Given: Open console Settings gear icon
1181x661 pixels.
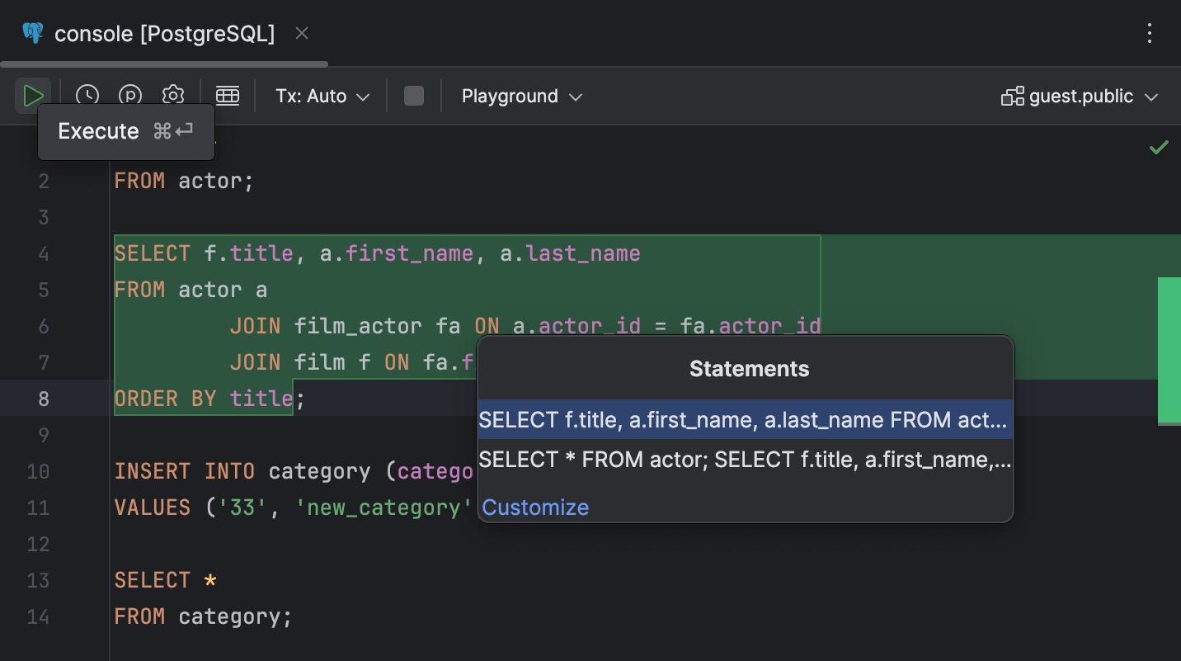Looking at the screenshot, I should point(172,95).
